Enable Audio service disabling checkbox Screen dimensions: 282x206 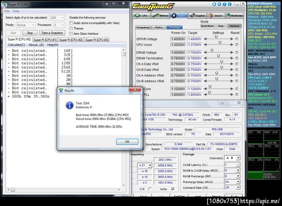(x=71, y=23)
